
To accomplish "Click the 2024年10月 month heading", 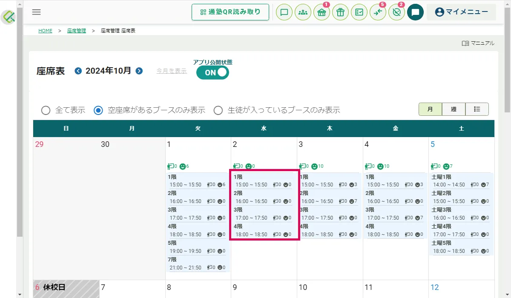I will 109,71.
